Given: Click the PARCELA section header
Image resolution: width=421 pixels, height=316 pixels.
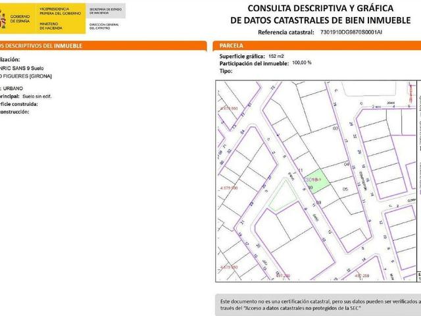Looking at the screenshot, I should 230,45.
